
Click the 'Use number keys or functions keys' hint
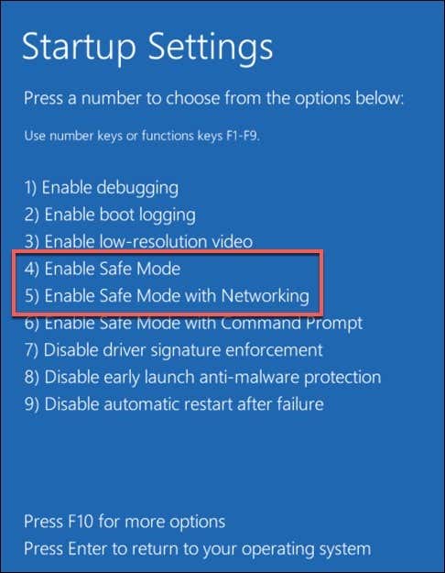point(142,136)
